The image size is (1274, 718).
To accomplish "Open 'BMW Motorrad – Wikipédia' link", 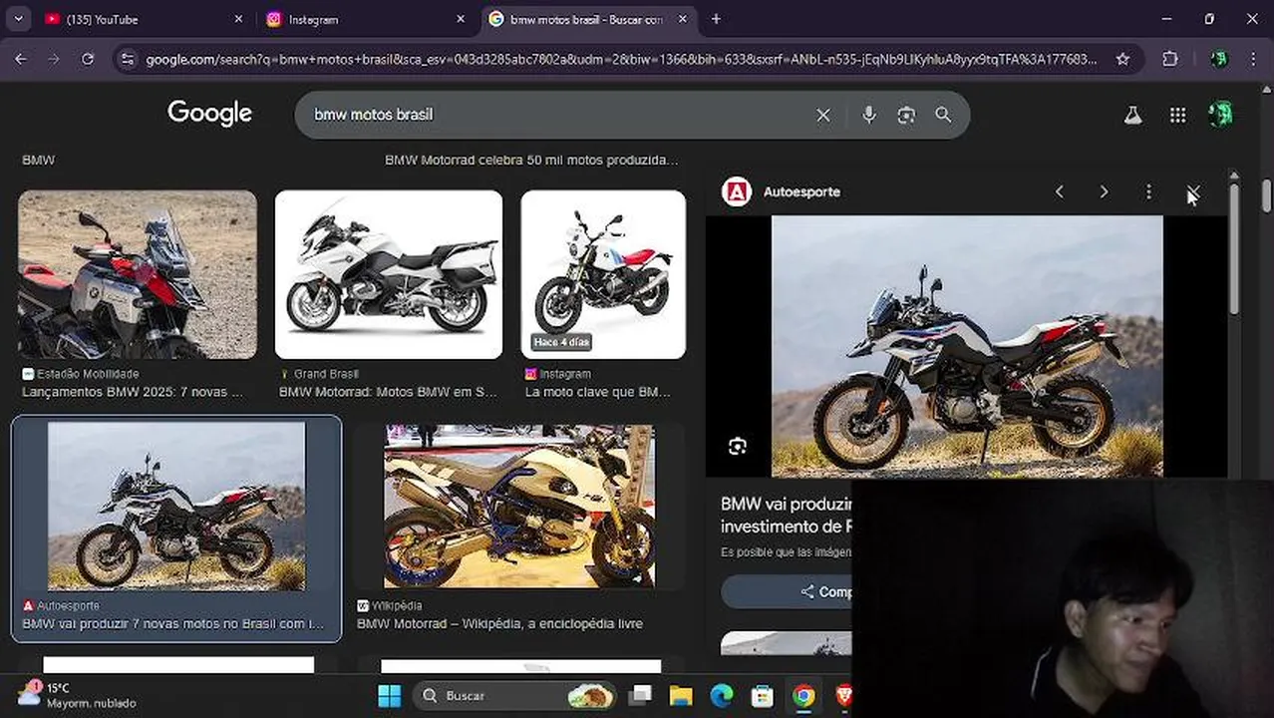I will tap(499, 623).
